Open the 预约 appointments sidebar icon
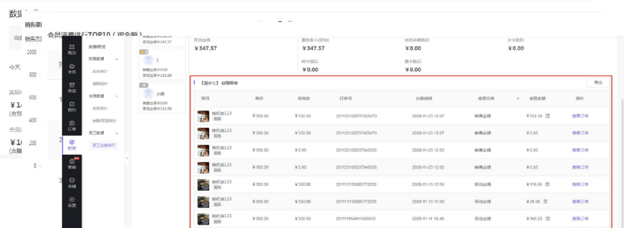624x228 pixels. pyautogui.click(x=72, y=107)
